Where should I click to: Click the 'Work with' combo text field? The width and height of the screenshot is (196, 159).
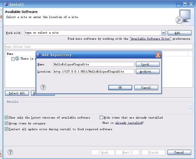(x=93, y=33)
